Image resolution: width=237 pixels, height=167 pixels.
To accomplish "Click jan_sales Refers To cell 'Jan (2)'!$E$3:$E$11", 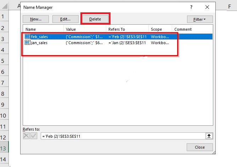I will point(127,43).
